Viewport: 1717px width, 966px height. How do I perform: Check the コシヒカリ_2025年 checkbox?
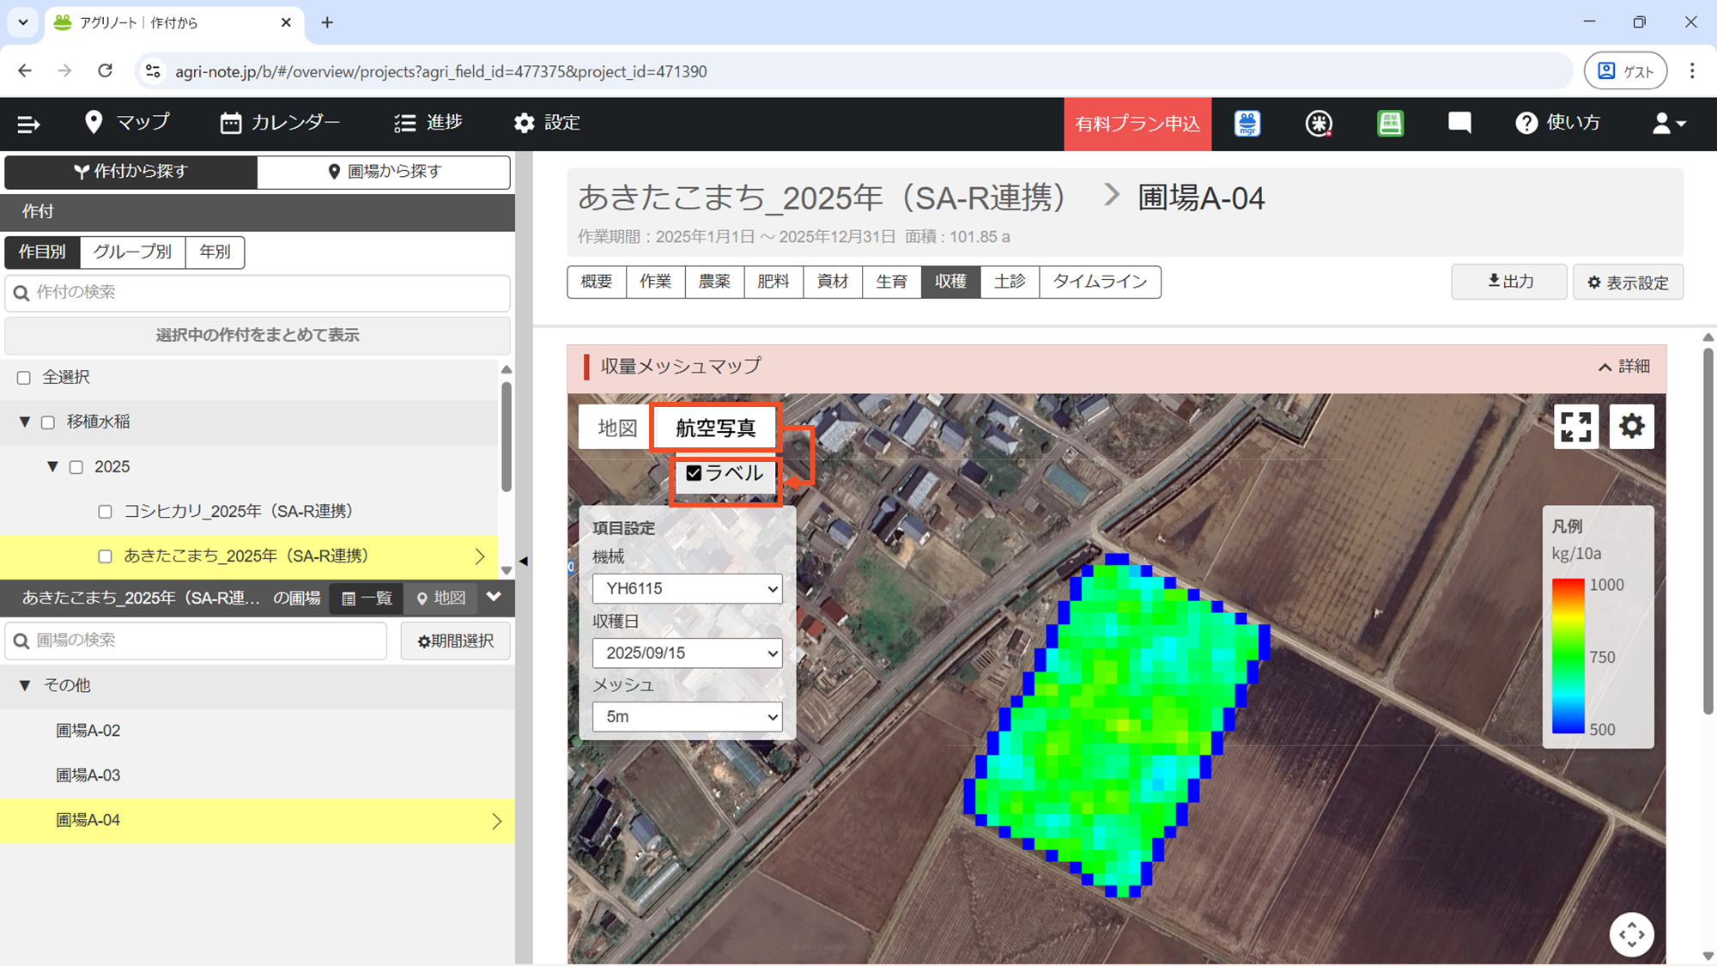coord(105,512)
